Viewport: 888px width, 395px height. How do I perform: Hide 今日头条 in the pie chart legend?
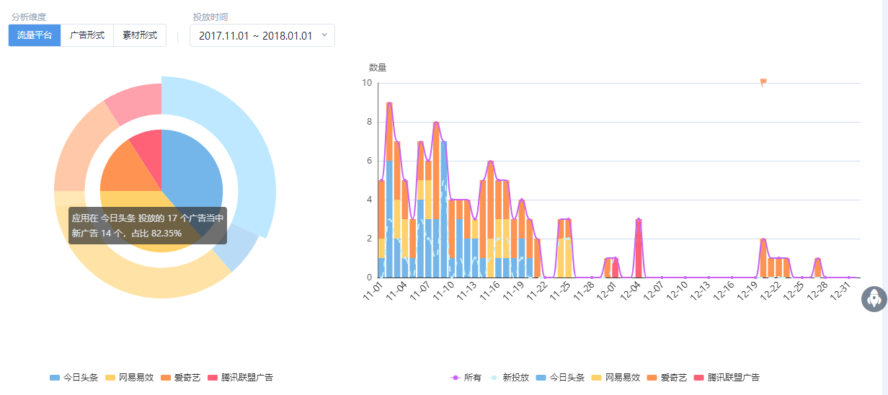tap(74, 378)
